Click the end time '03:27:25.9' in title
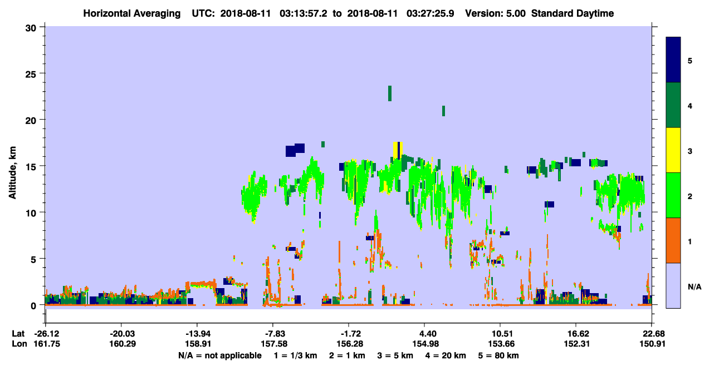724x371 pixels. (431, 13)
